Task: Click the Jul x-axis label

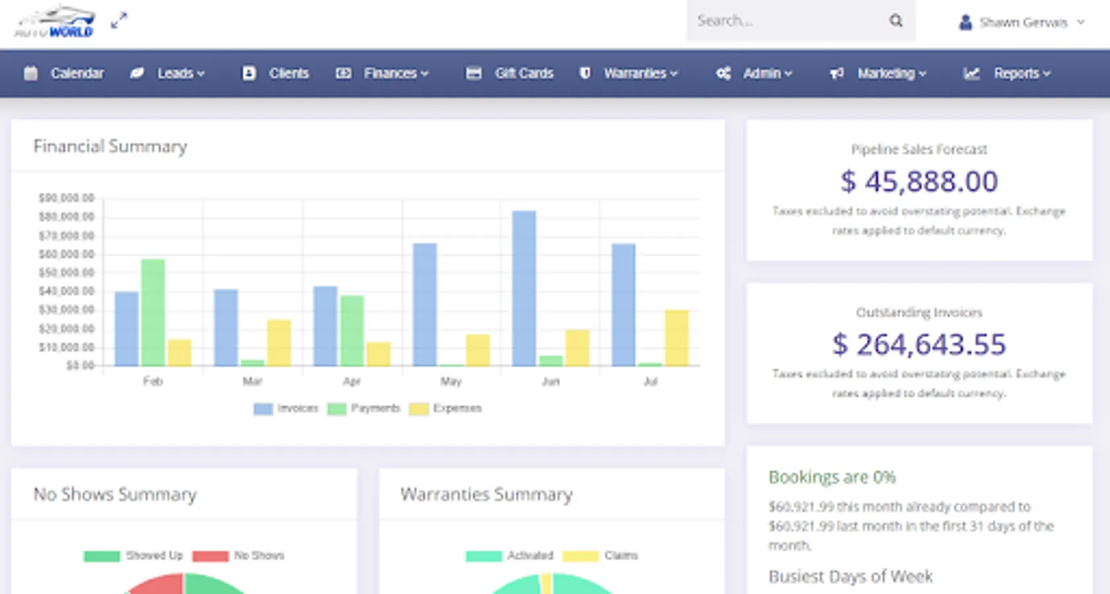Action: coord(650,381)
